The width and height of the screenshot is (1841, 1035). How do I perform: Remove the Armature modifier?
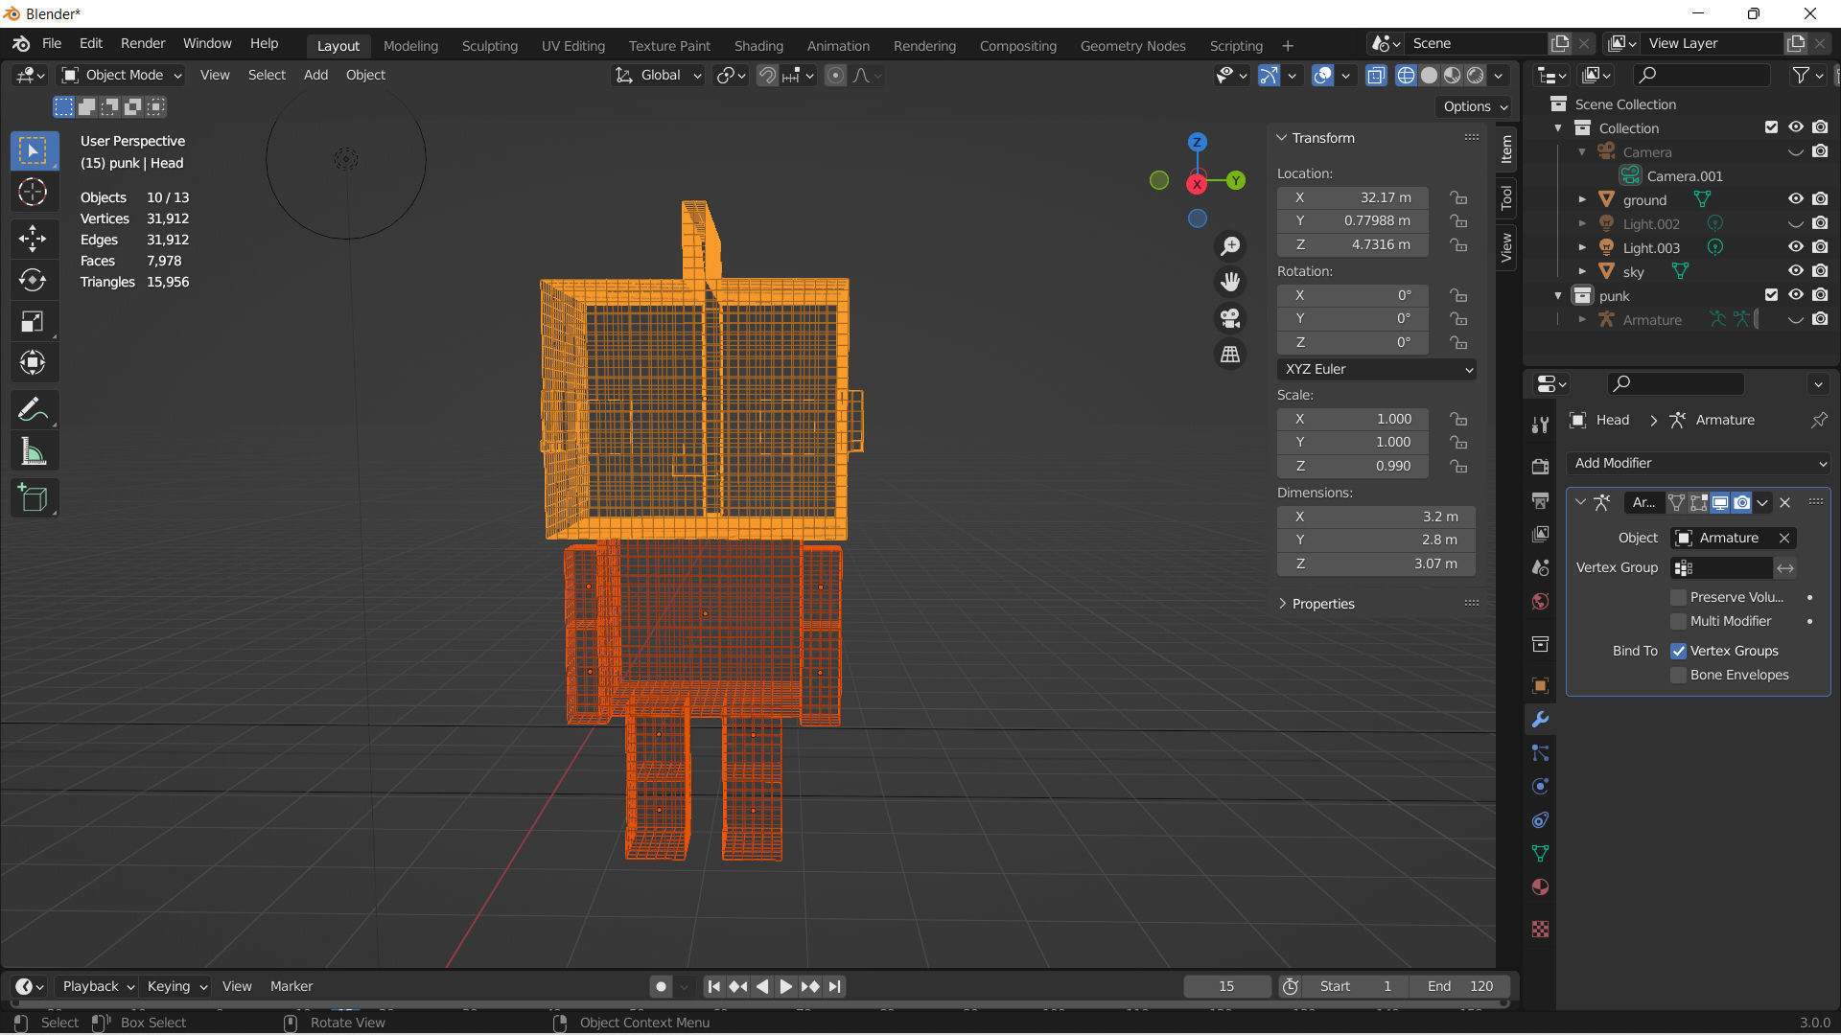click(x=1784, y=502)
